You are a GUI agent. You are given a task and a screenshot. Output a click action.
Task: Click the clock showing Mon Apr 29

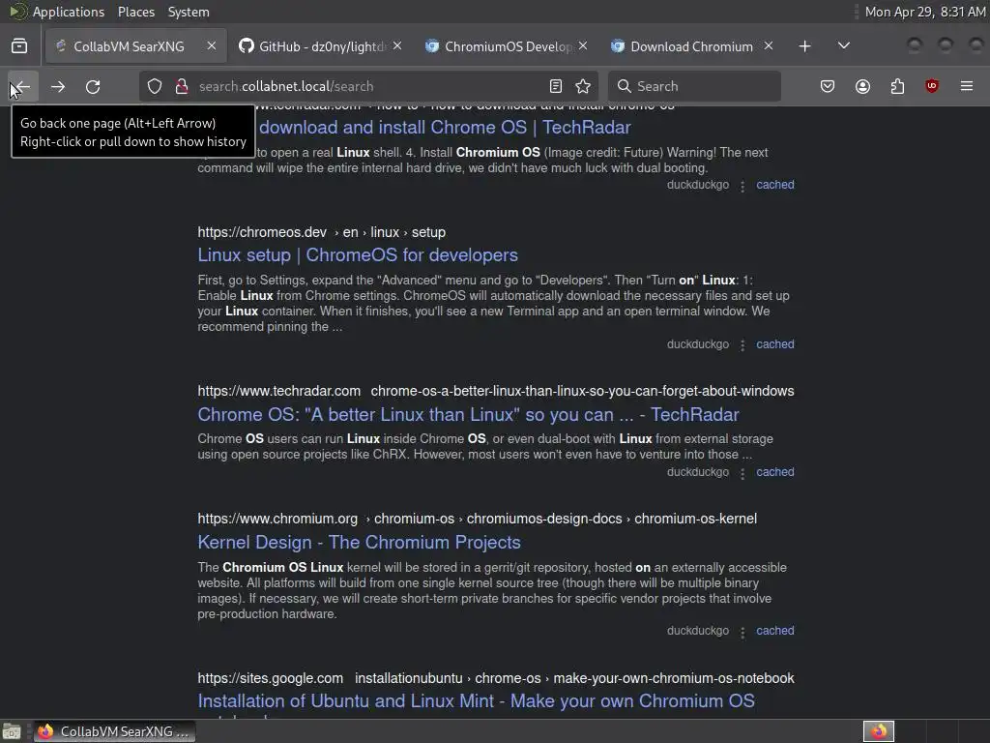pos(925,12)
